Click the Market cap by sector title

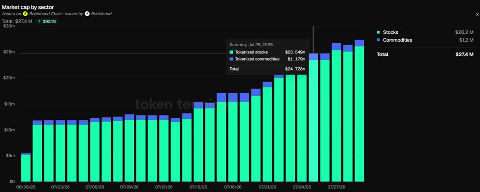click(28, 7)
